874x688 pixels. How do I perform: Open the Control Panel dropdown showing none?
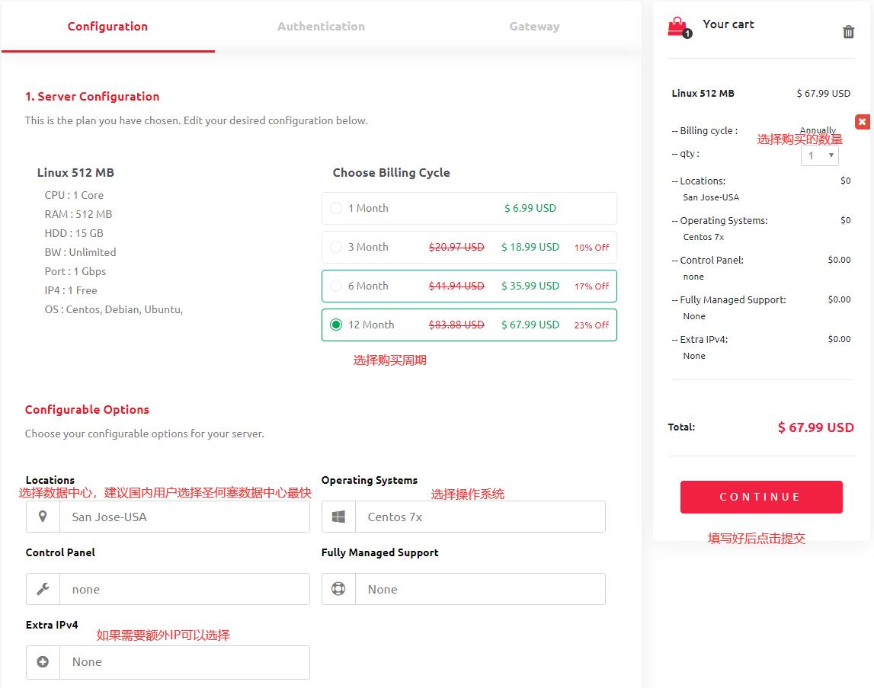pos(168,589)
